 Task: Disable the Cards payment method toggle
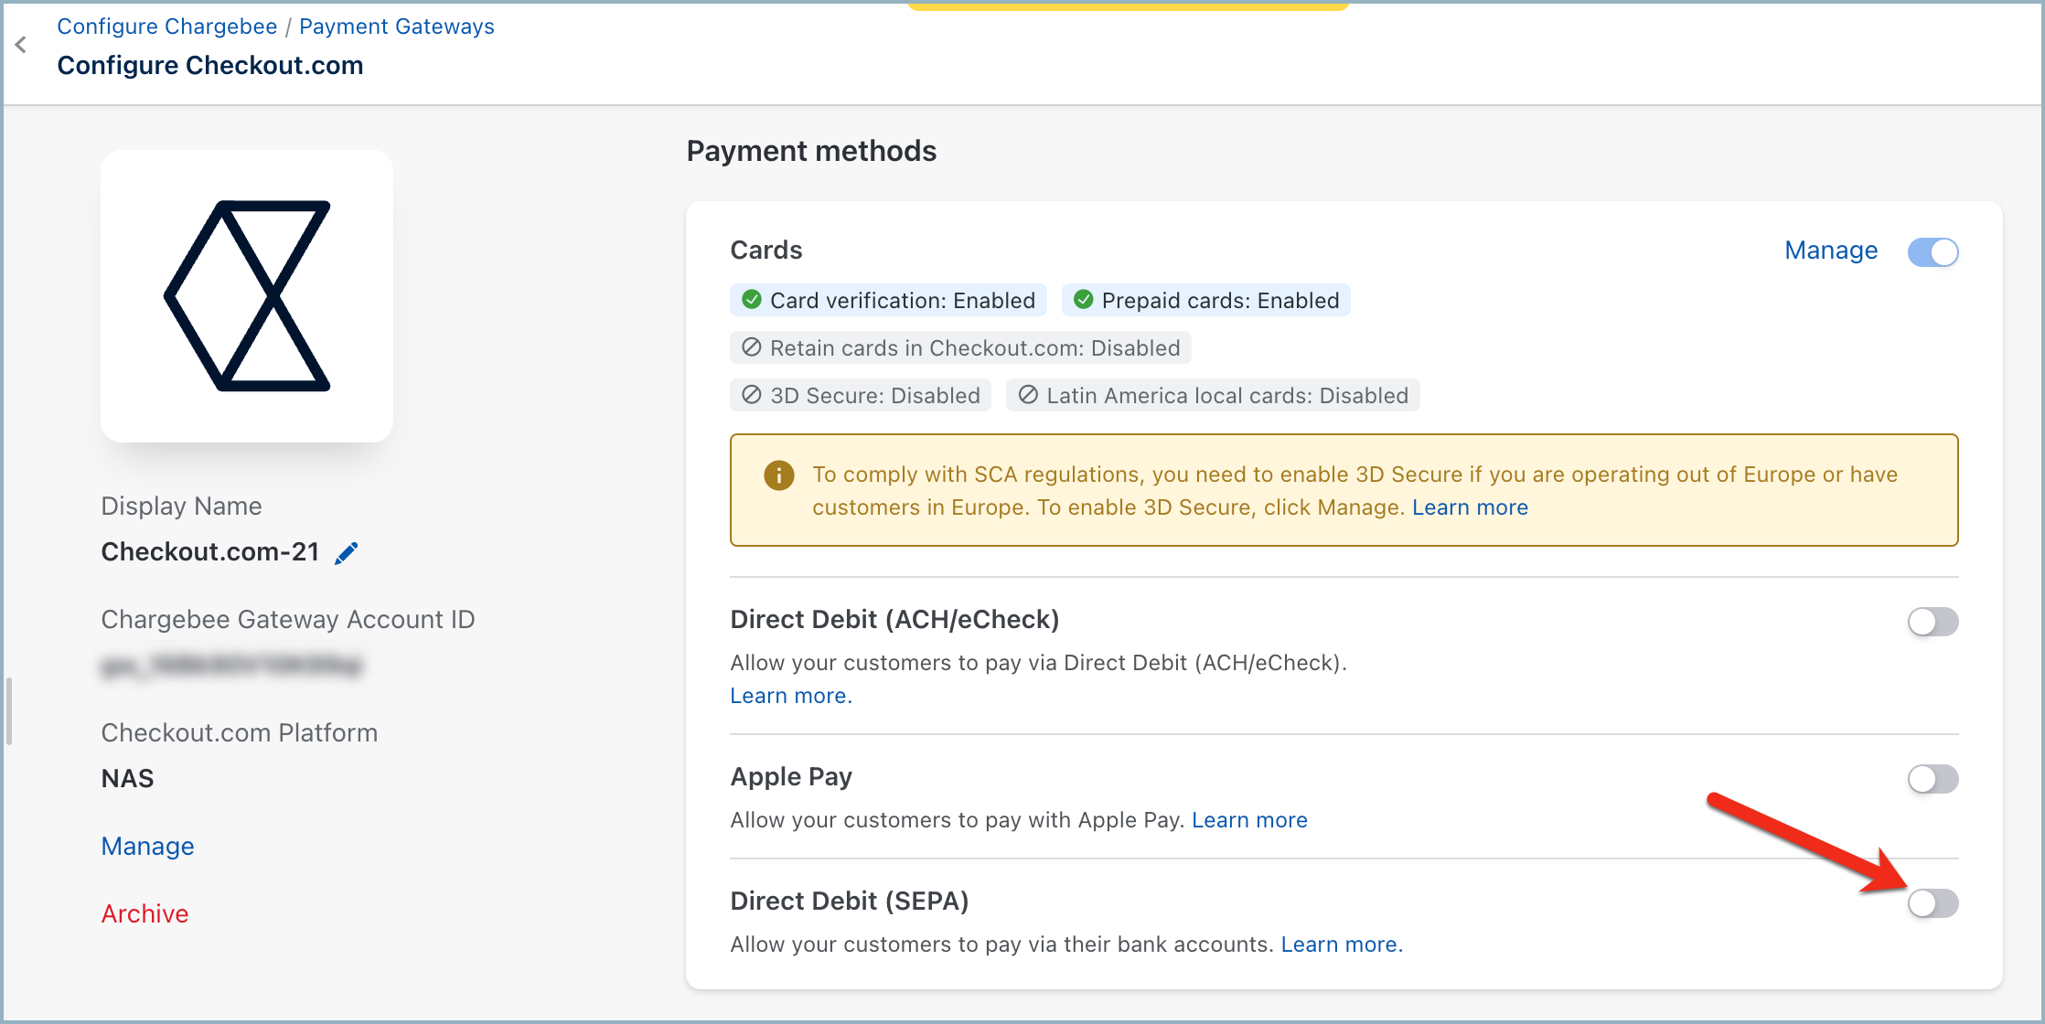click(x=1933, y=252)
